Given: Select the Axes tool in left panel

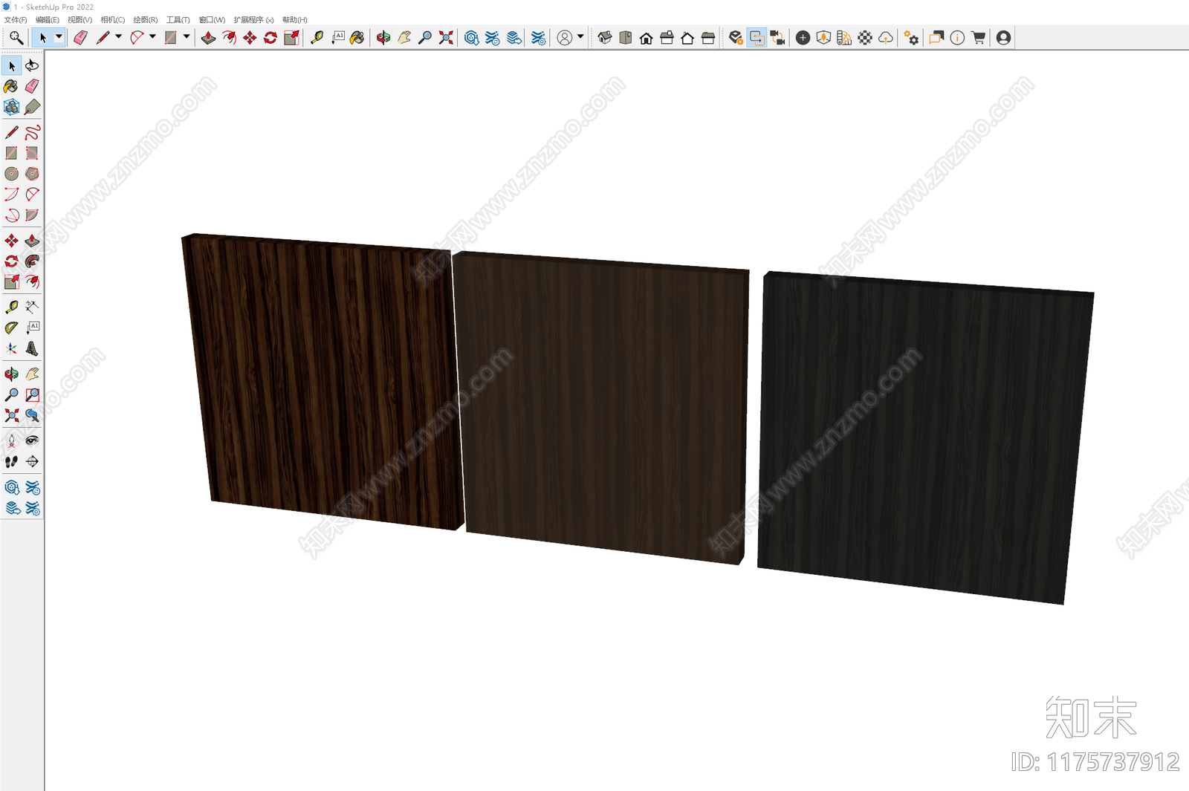Looking at the screenshot, I should point(11,348).
